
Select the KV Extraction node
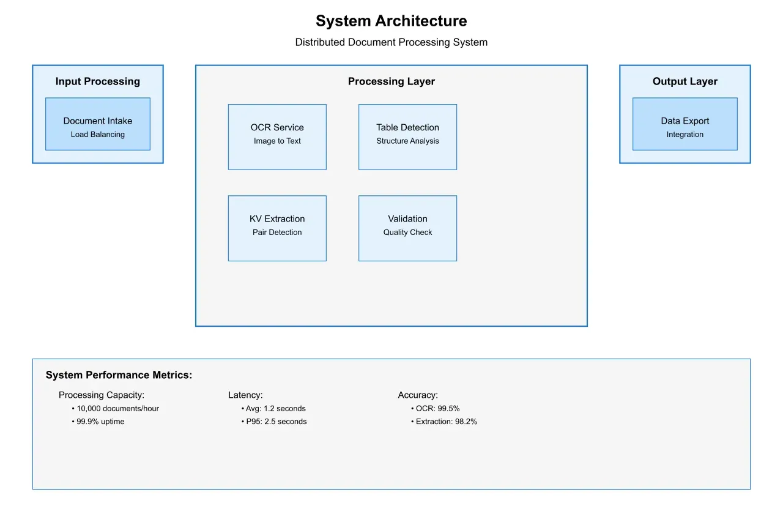277,228
